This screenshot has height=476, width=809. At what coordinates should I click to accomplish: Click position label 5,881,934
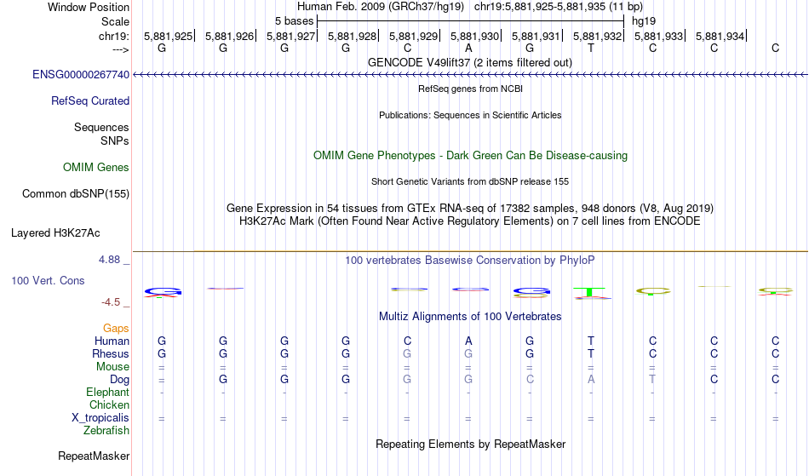tap(720, 36)
